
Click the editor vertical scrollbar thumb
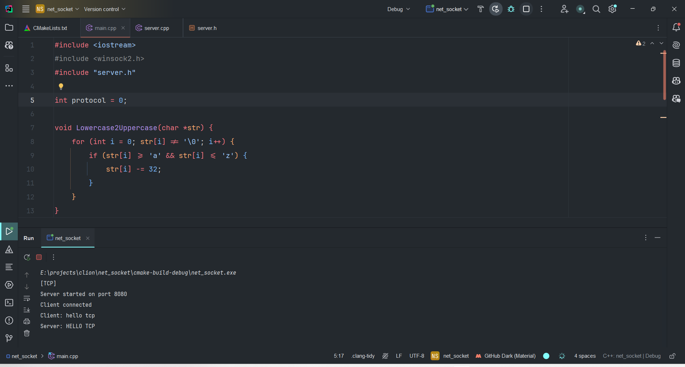[664, 75]
